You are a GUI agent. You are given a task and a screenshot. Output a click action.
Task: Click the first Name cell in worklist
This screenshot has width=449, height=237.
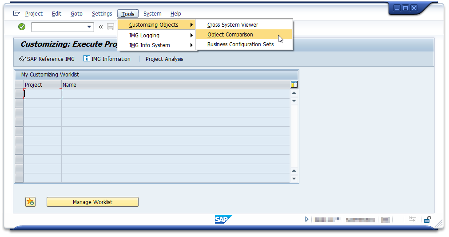[x=175, y=94]
